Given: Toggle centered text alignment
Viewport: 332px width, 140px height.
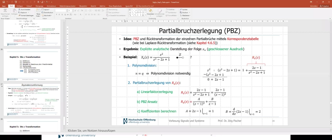Looking at the screenshot, I should pos(88,15).
